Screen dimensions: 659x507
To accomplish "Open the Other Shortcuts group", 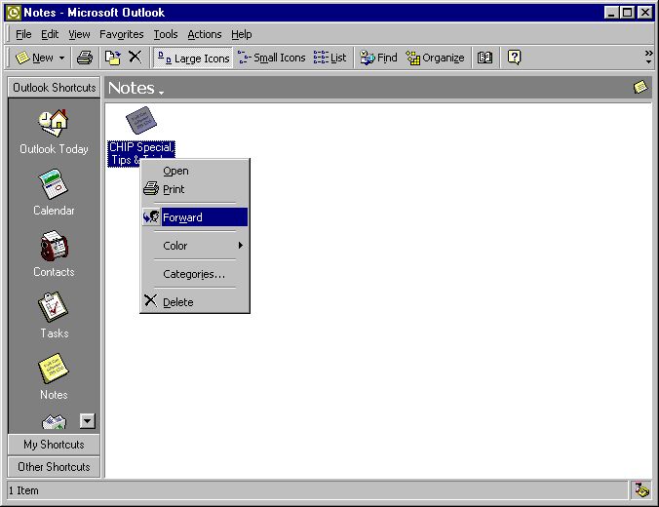I will (x=54, y=467).
